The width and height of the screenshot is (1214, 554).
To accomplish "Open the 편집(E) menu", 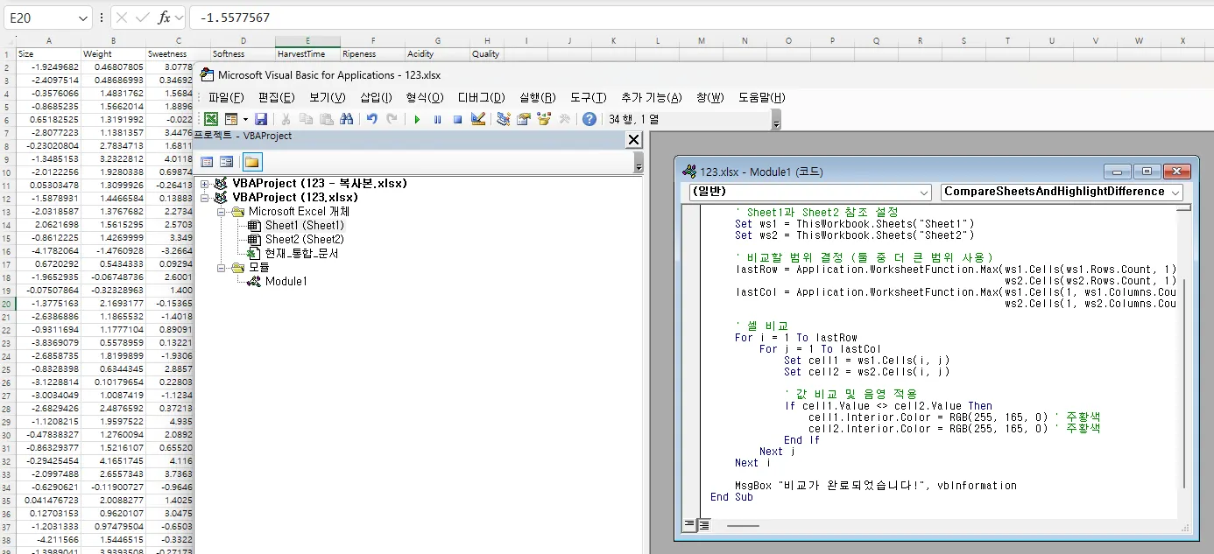I will pos(276,97).
